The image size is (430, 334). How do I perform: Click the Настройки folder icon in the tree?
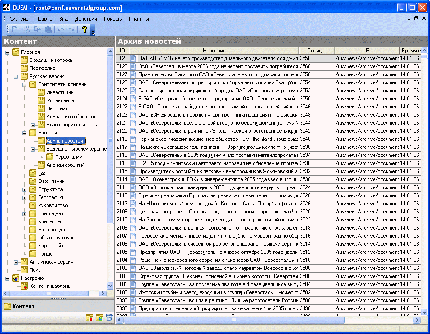click(16, 278)
